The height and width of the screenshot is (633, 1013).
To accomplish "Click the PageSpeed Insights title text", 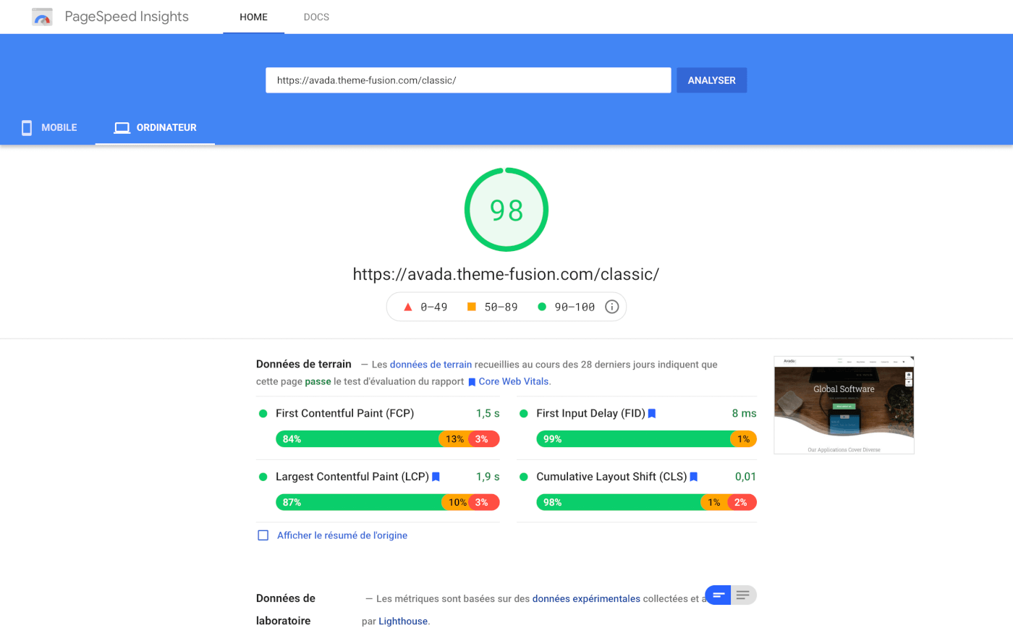I will pyautogui.click(x=127, y=17).
